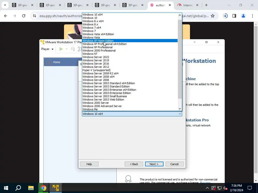Select Windows 7 x64 option
The height and width of the screenshot is (193, 258).
[x=130, y=28]
